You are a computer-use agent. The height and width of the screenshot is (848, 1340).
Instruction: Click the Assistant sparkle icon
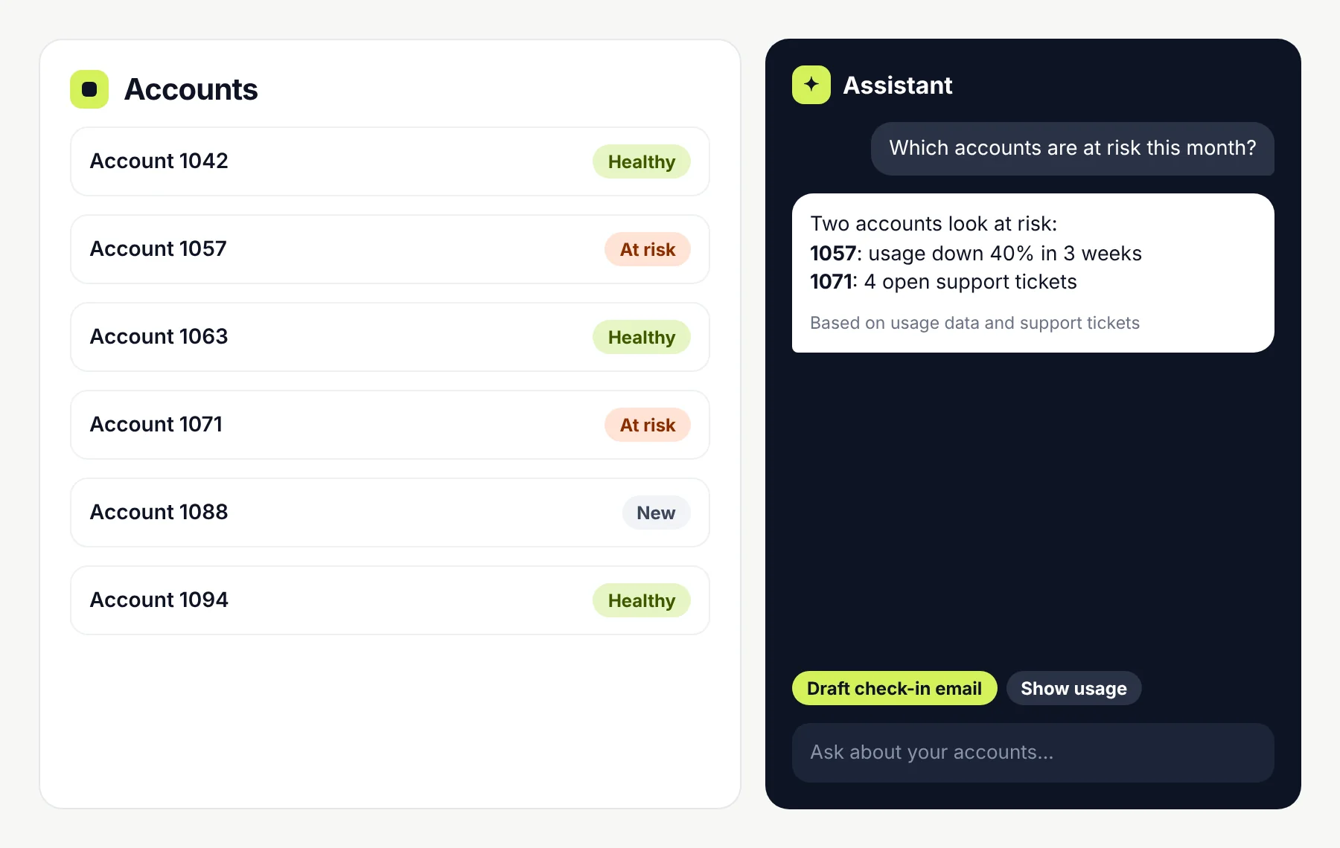pyautogui.click(x=811, y=85)
